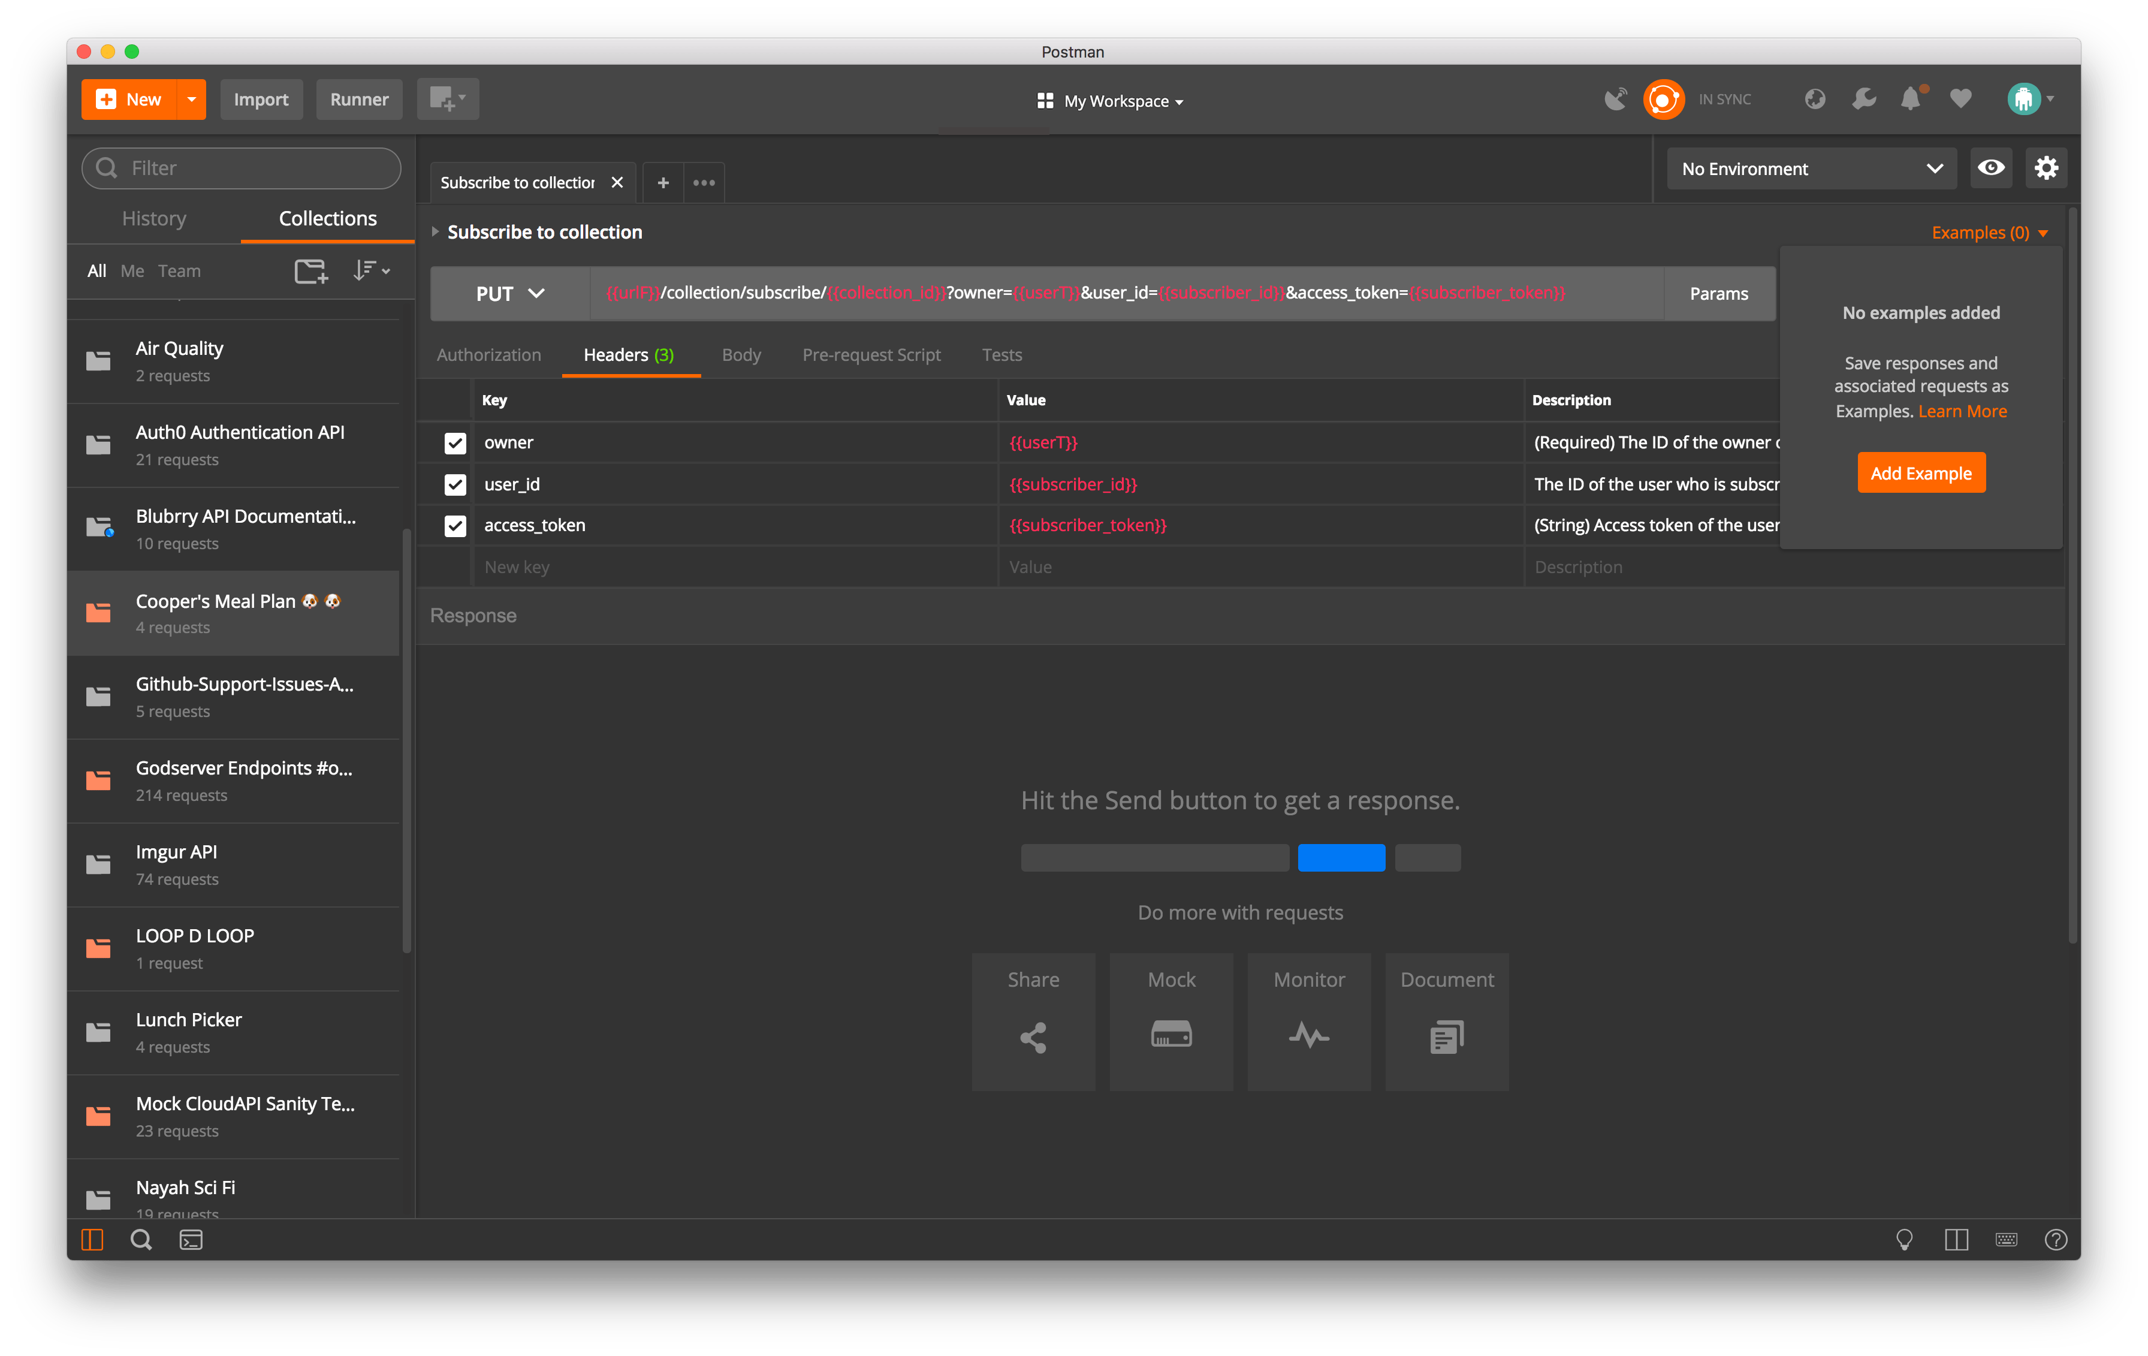
Task: Switch to the History tab in sidebar
Action: point(153,219)
